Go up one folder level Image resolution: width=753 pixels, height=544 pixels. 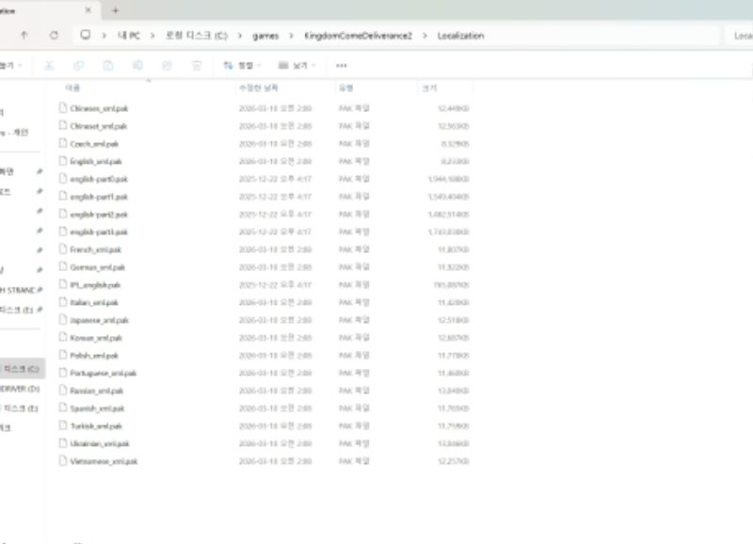24,36
